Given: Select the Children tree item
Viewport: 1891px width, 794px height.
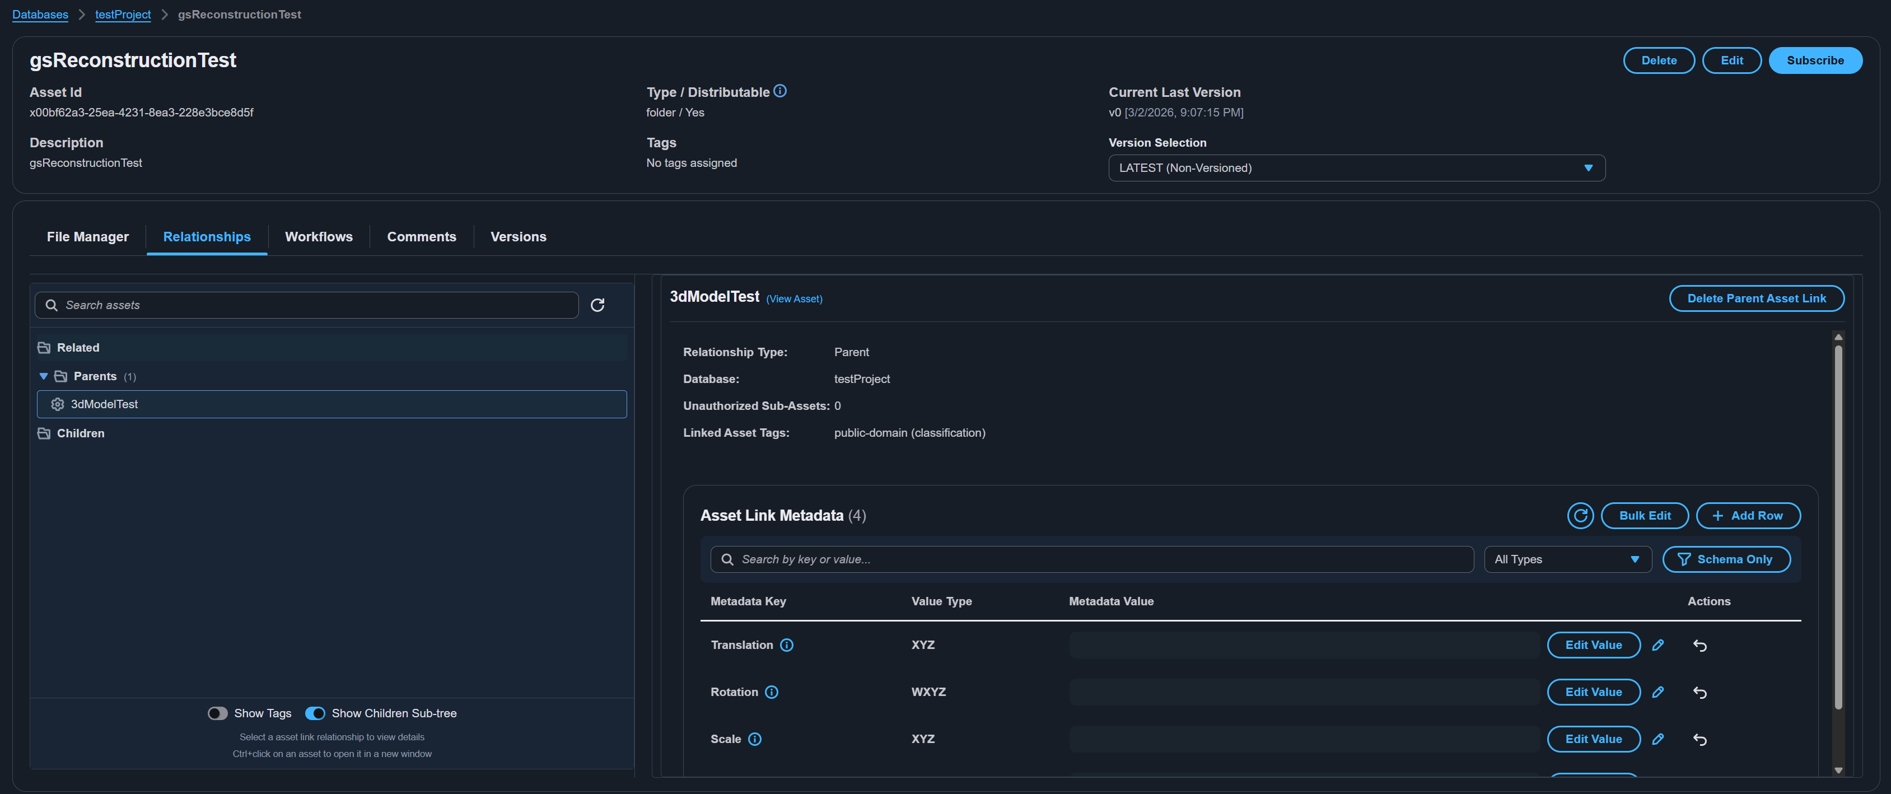Looking at the screenshot, I should tap(332, 434).
